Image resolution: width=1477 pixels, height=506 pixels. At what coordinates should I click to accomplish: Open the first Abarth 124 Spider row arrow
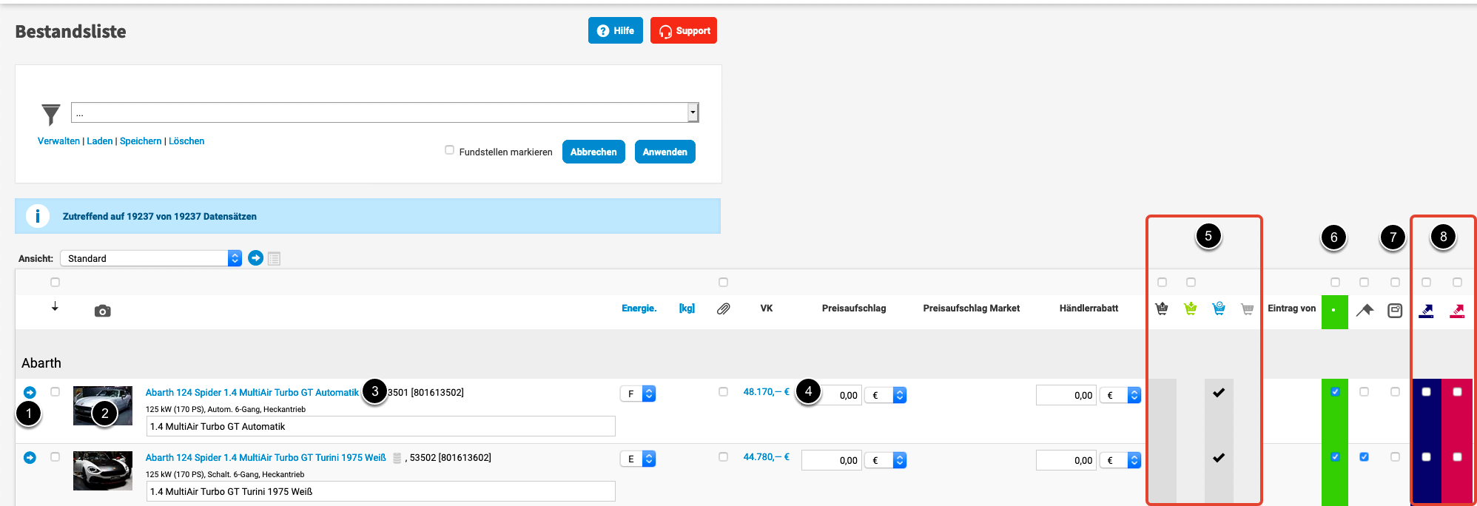point(30,393)
